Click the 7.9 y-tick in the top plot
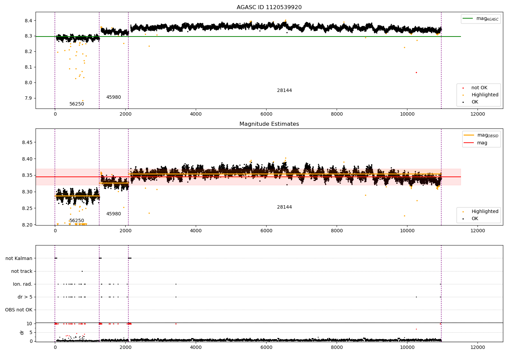This screenshot has height=355, width=508. click(28, 98)
